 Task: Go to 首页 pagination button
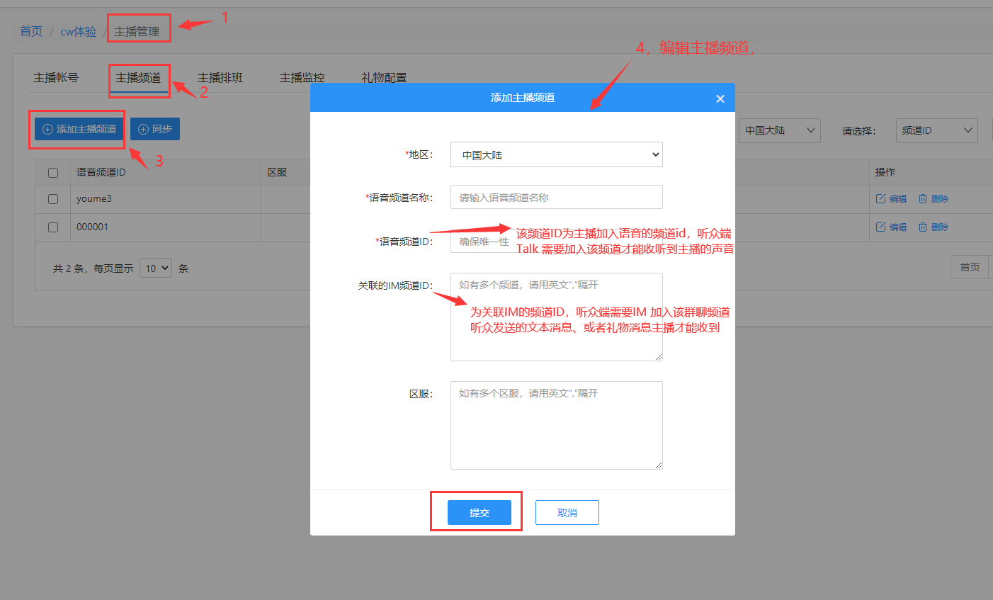[x=970, y=267]
